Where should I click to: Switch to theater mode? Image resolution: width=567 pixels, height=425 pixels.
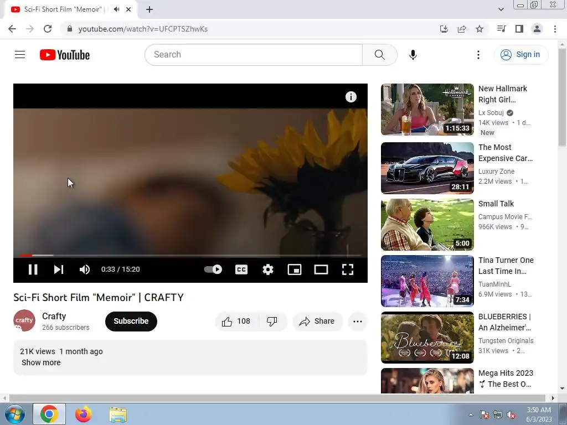[321, 269]
